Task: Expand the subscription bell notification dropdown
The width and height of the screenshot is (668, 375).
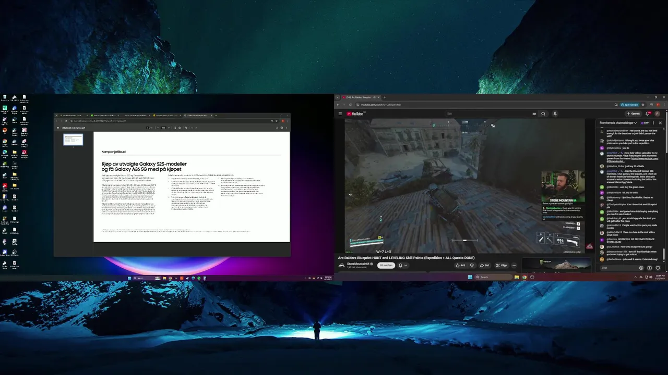Action: pyautogui.click(x=402, y=265)
